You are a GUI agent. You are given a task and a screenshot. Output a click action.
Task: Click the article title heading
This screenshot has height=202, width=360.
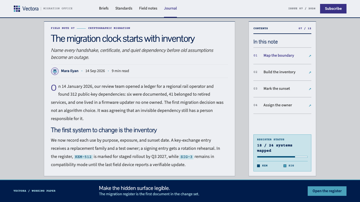tap(123, 39)
